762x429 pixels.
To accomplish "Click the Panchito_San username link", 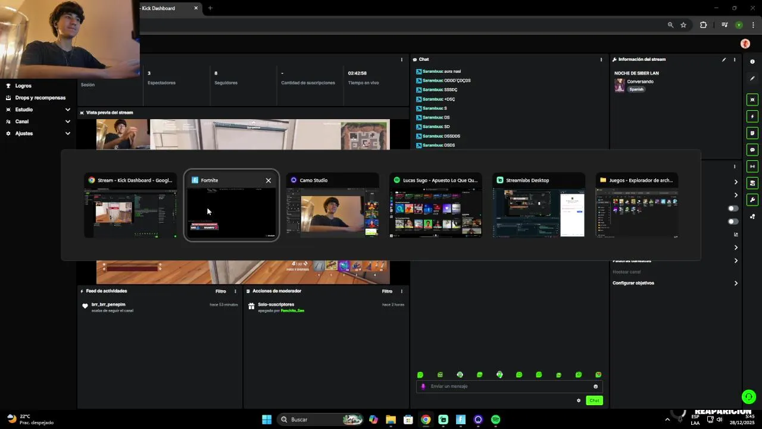I will 292,310.
